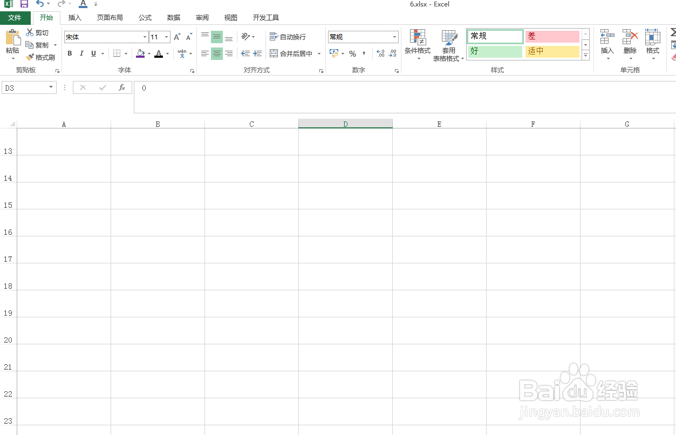
Task: Open 条件格式 conditional formatting
Action: 418,45
